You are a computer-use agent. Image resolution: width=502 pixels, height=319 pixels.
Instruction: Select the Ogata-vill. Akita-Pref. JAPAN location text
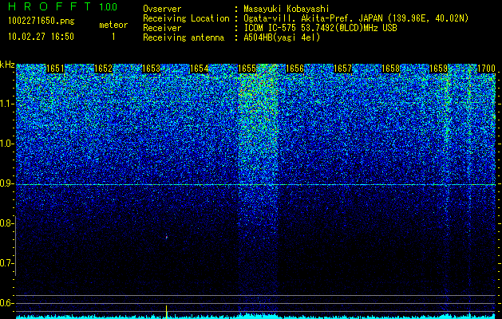click(x=354, y=18)
